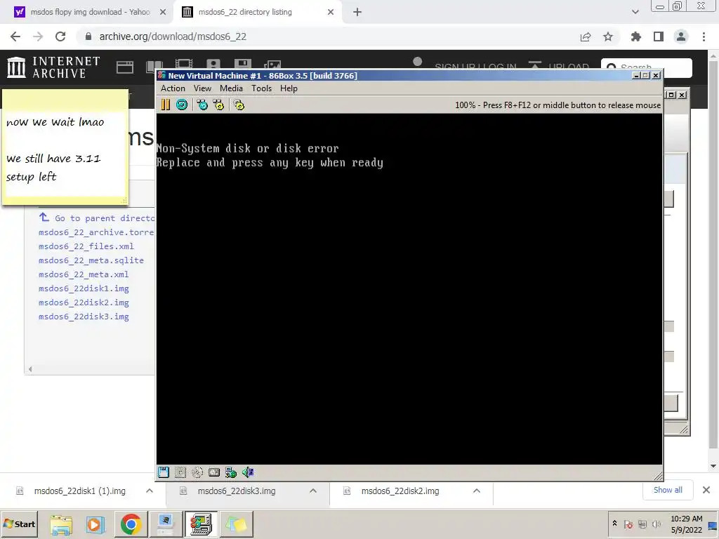Screen dimensions: 719x539
Task: Download msdos6_22disk2.img link
Action: [x=84, y=303]
